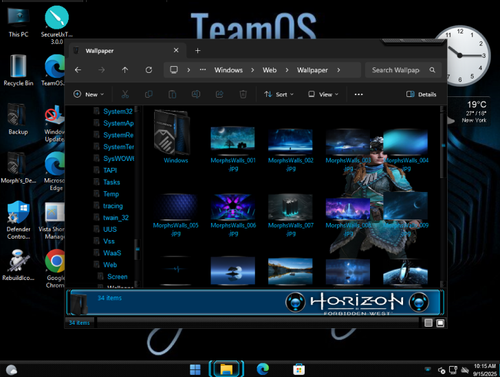500x377 pixels.
Task: Navigate to Windows in breadcrumb
Action: [228, 70]
